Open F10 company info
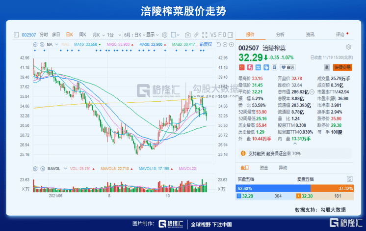This screenshot has height=231, width=366. (x=222, y=35)
